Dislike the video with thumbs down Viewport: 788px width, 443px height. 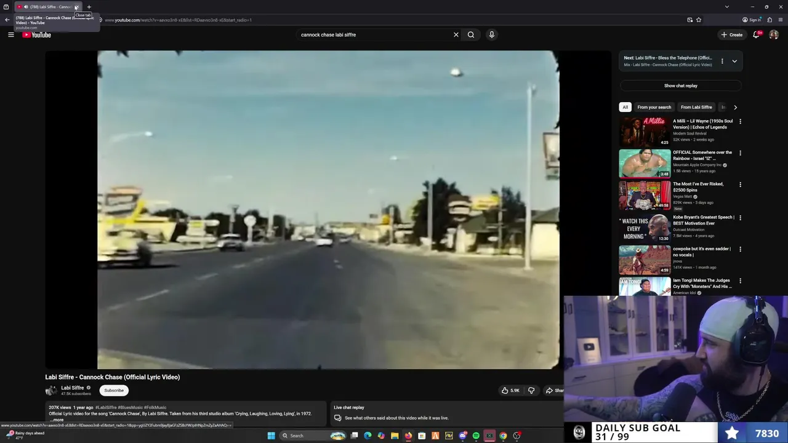pyautogui.click(x=531, y=390)
